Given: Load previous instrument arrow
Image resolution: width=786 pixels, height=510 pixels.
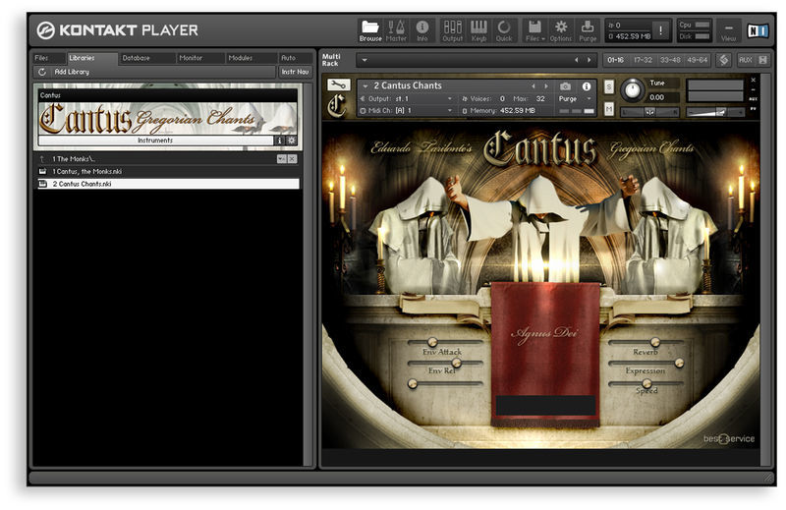Looking at the screenshot, I should (x=533, y=86).
